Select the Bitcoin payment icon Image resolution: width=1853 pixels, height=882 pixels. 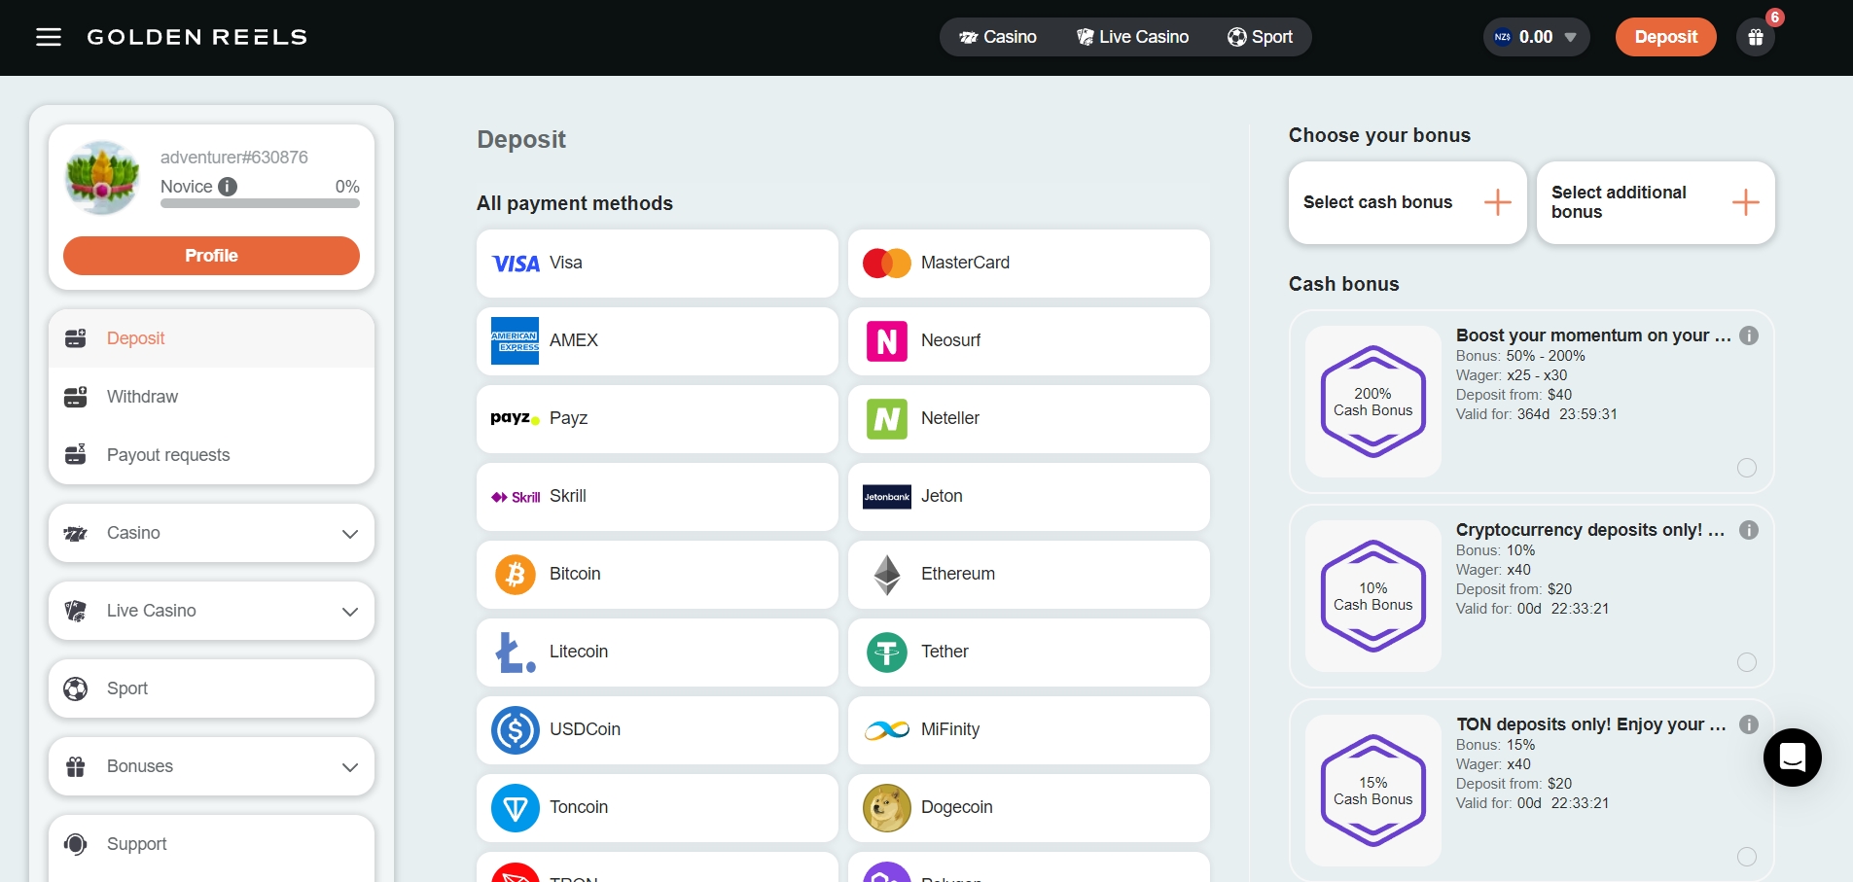pyautogui.click(x=516, y=574)
